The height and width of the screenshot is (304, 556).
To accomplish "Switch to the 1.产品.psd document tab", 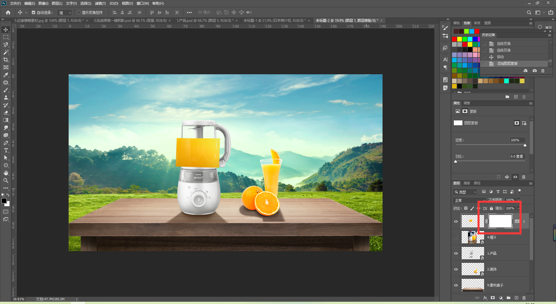I will [x=205, y=21].
